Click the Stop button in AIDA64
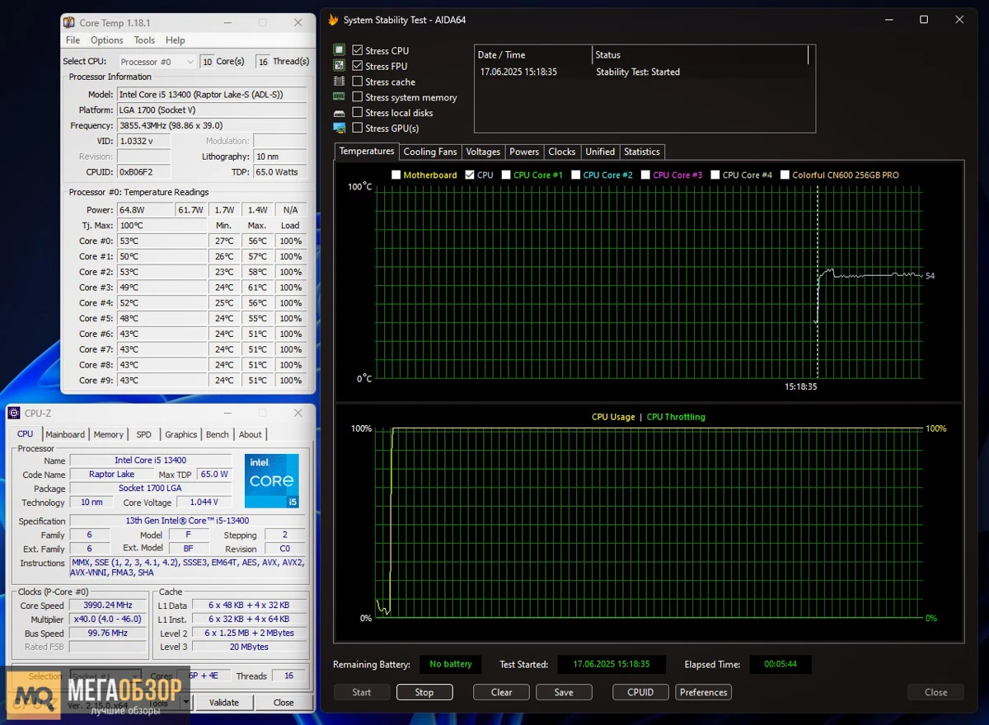989x725 pixels. click(424, 692)
